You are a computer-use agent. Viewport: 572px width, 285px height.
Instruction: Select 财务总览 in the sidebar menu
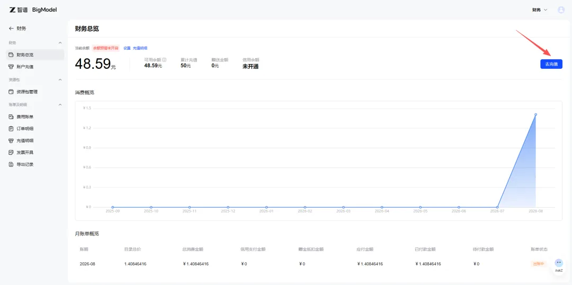(x=35, y=55)
